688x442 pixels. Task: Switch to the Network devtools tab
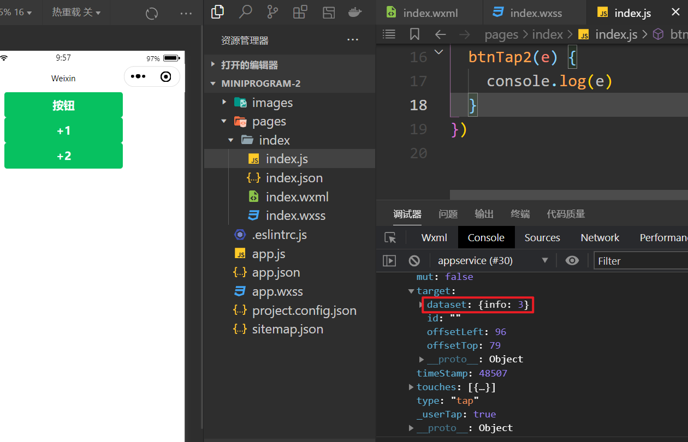point(600,237)
